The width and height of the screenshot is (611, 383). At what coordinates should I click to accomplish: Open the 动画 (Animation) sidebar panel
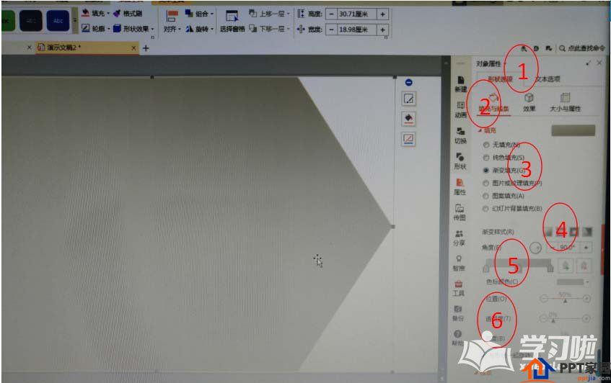point(460,109)
